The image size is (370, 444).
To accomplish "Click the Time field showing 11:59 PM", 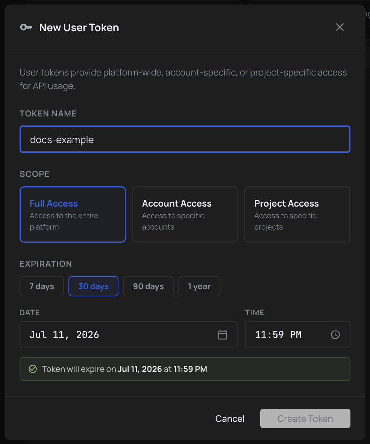I will tap(298, 335).
